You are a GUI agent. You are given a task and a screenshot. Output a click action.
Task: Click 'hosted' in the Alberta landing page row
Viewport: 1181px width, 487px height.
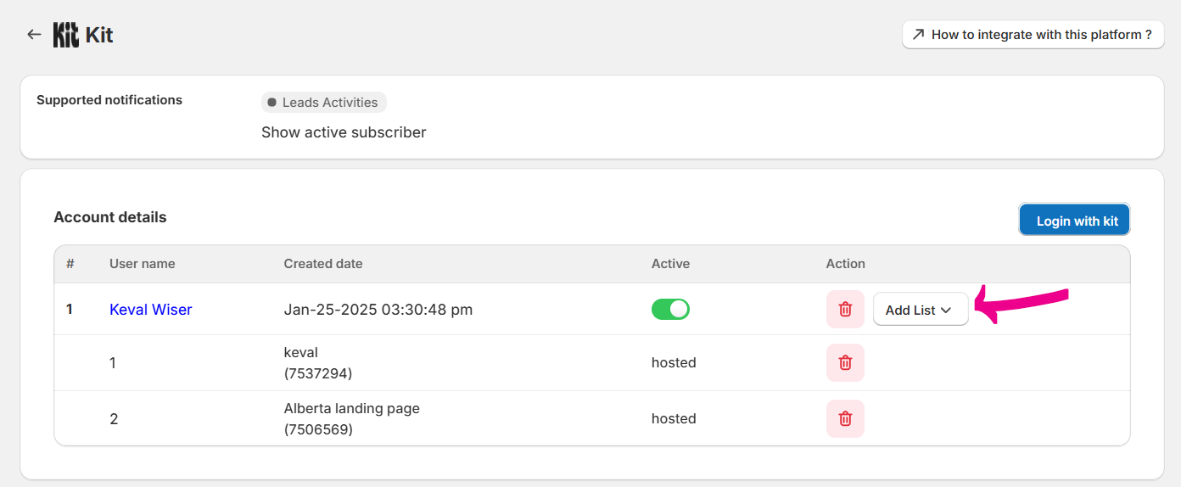point(674,418)
